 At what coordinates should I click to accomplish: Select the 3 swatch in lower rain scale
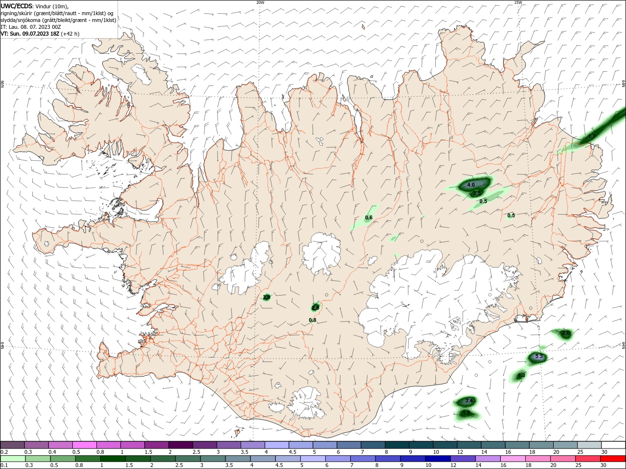(213, 459)
